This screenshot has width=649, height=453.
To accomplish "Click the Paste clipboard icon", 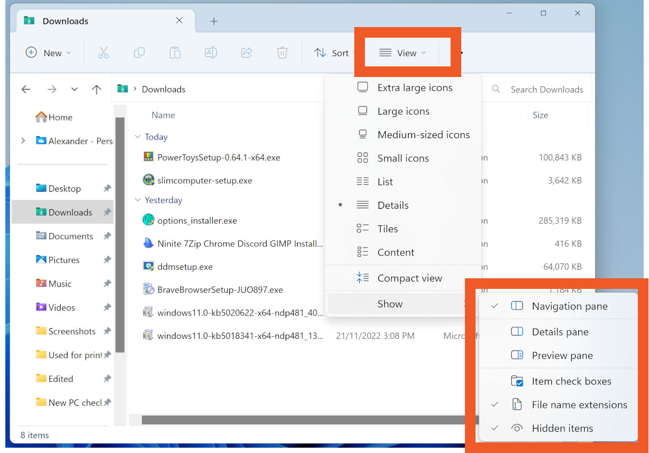I will (174, 53).
